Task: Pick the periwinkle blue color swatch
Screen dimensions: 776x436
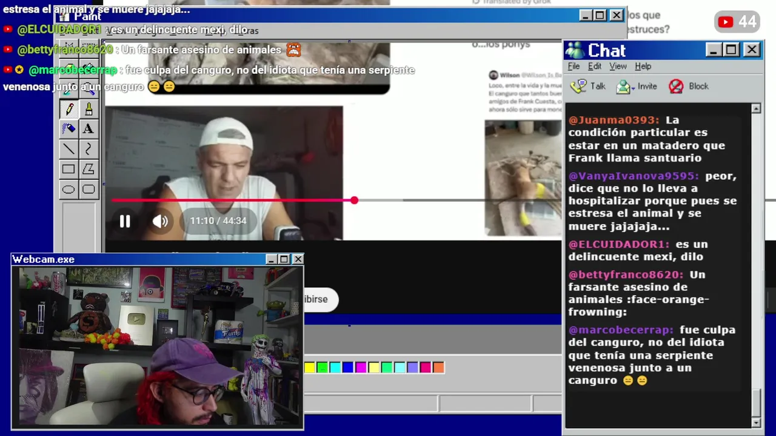Action: (x=413, y=367)
